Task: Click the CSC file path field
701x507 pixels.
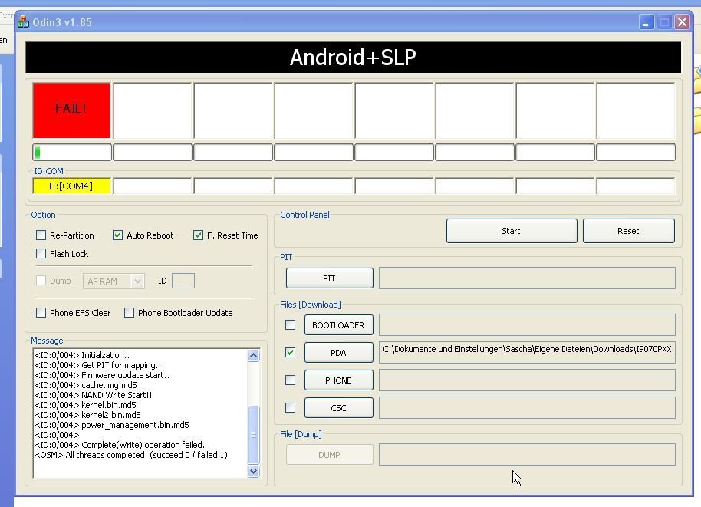Action: [527, 408]
